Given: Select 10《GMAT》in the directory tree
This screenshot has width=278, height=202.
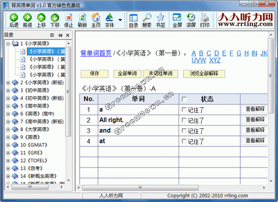Looking at the screenshot, I should coord(34,145).
